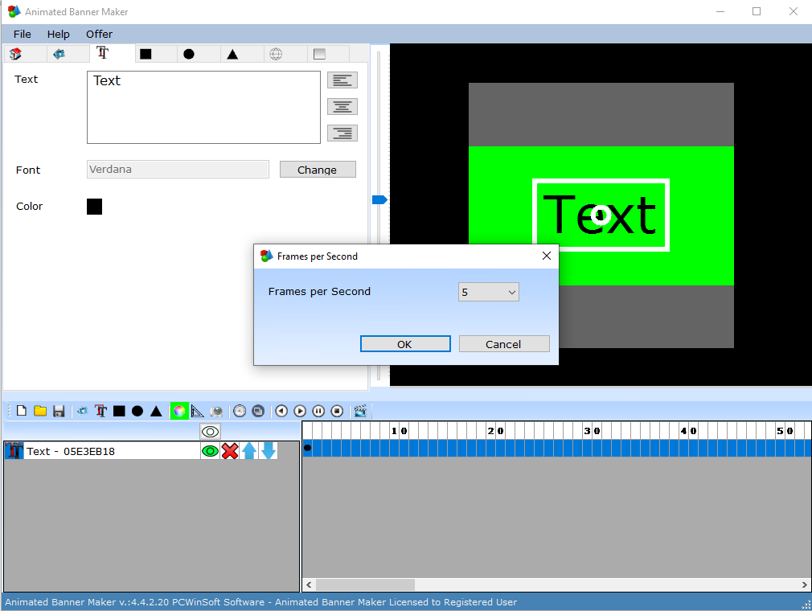This screenshot has height=611, width=812.
Task: Select the Text - 05E3EB18 layer row
Action: click(102, 451)
